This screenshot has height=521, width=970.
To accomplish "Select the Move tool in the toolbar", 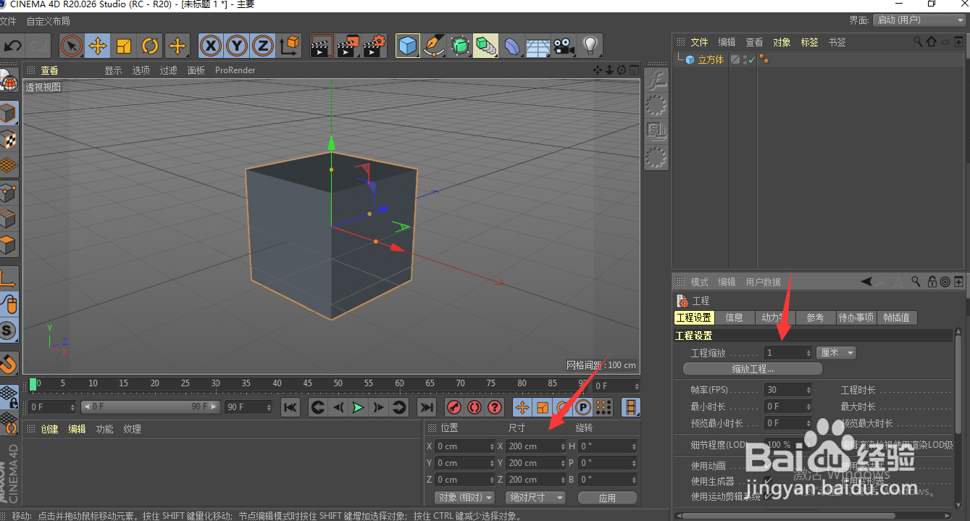I will pyautogui.click(x=97, y=46).
